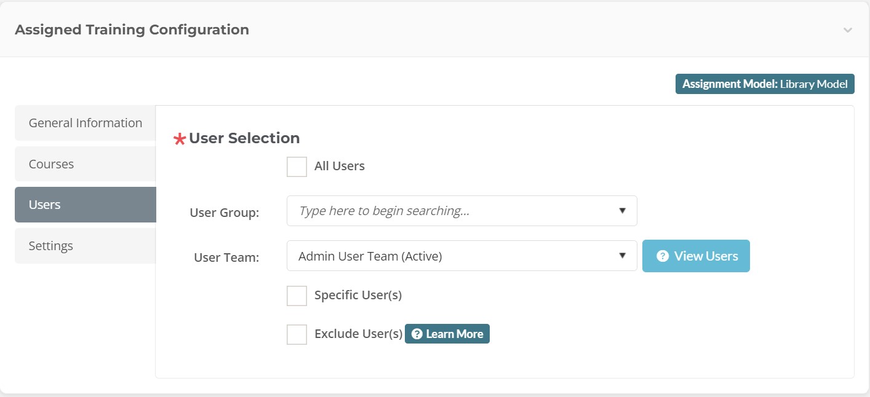Click the Exclude User(s) label text

pyautogui.click(x=358, y=334)
